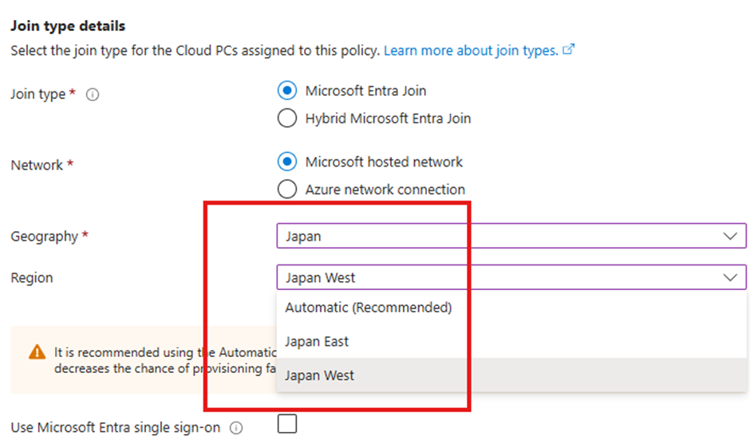The image size is (750, 447).
Task: Pick the highlighted Japan West list option
Action: tap(319, 376)
